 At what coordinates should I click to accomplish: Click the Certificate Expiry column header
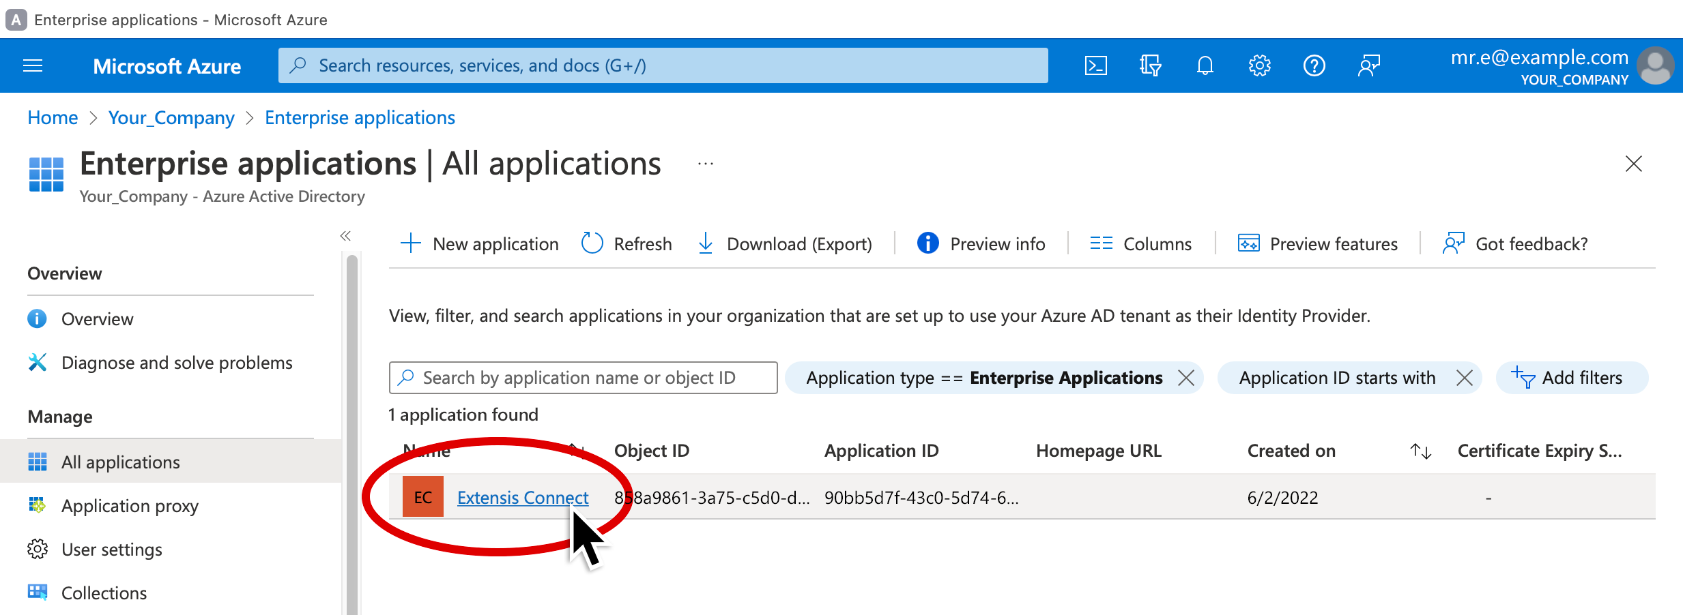pyautogui.click(x=1540, y=451)
